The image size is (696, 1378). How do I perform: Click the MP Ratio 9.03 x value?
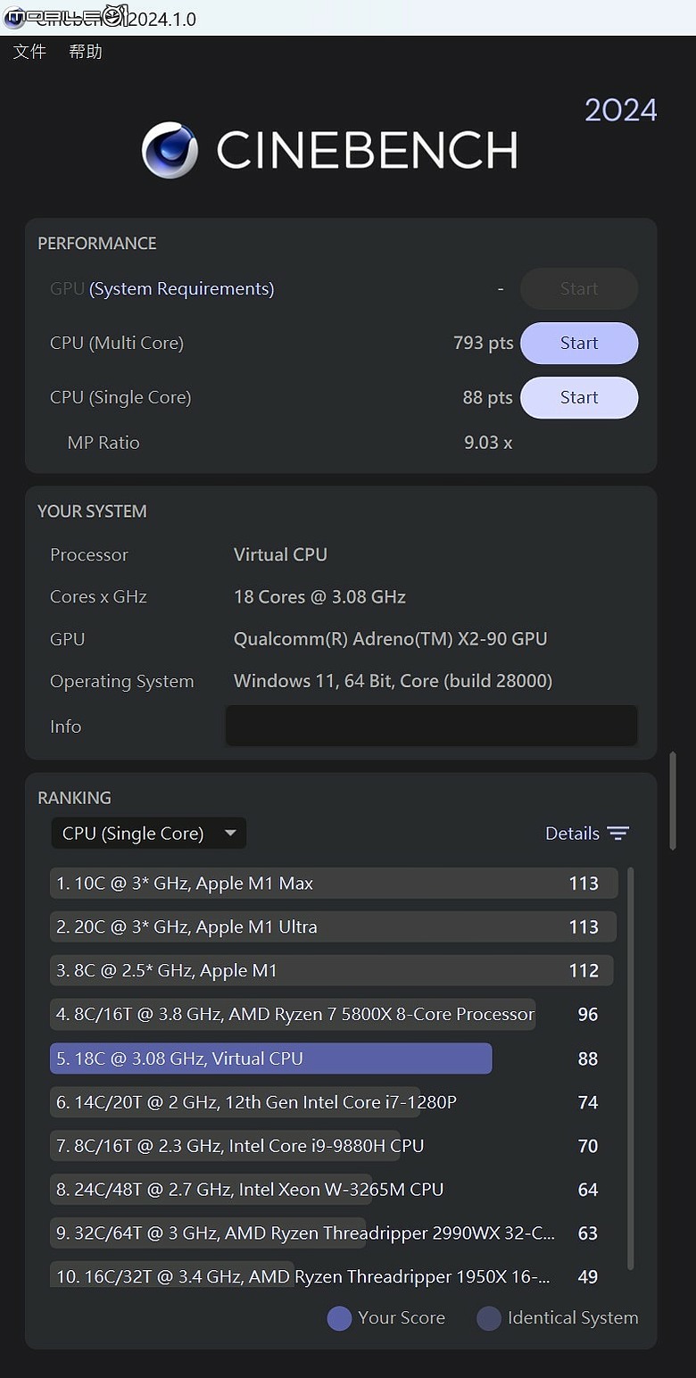[488, 443]
